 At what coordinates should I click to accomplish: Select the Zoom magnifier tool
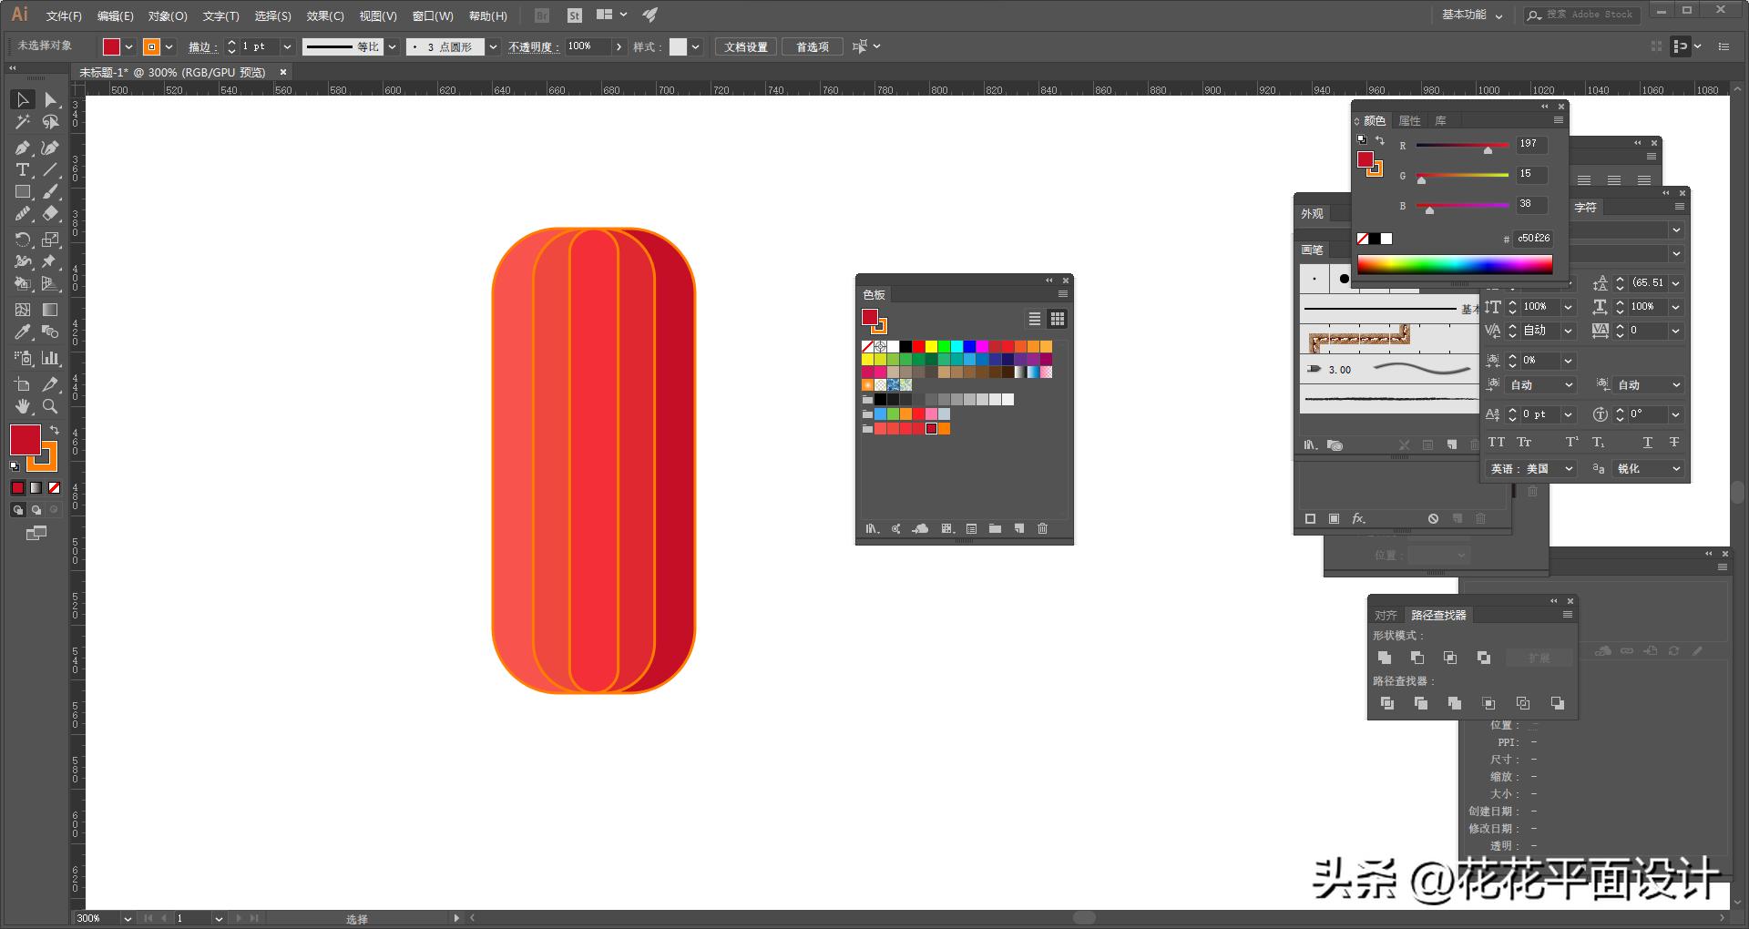coord(50,406)
